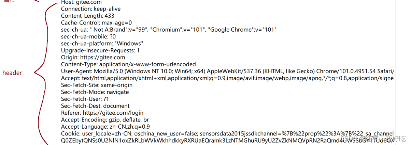411x145 pixels.
Task: Click the sec-ch-ua browser brand header line
Action: point(169,30)
